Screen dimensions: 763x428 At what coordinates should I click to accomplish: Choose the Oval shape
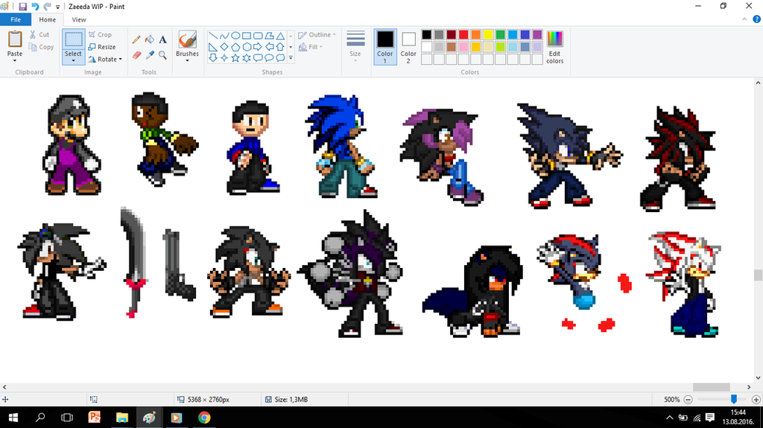pos(235,36)
